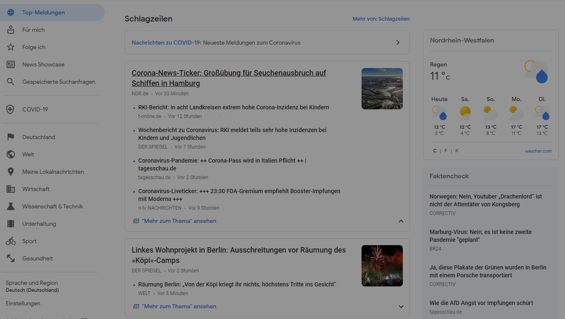Click Wissenschaft & Technik flask icon
The height and width of the screenshot is (319, 565).
click(x=11, y=206)
